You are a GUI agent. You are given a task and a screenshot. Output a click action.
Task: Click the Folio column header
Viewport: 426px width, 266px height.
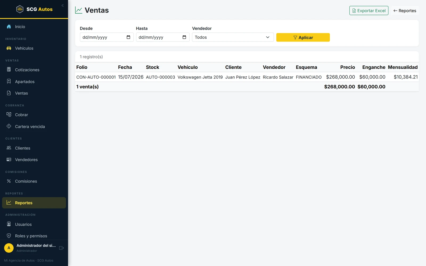click(82, 67)
